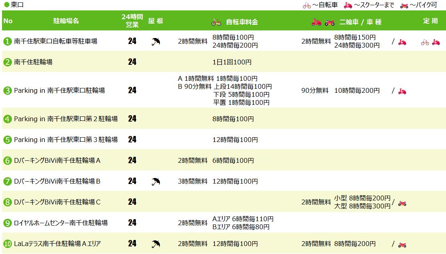
Task: Click the roof umbrella icon for 南千住駅東口自転車等駐車場
Action: click(x=156, y=42)
